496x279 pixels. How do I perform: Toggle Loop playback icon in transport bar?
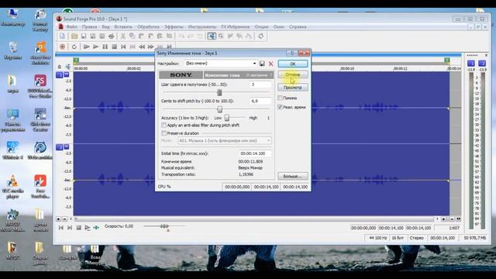(74, 46)
